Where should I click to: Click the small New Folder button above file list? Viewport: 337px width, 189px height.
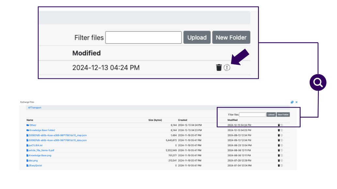tap(283, 115)
